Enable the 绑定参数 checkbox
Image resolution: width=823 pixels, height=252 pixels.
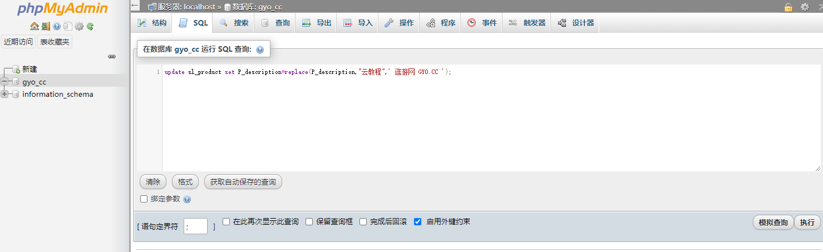(x=144, y=199)
